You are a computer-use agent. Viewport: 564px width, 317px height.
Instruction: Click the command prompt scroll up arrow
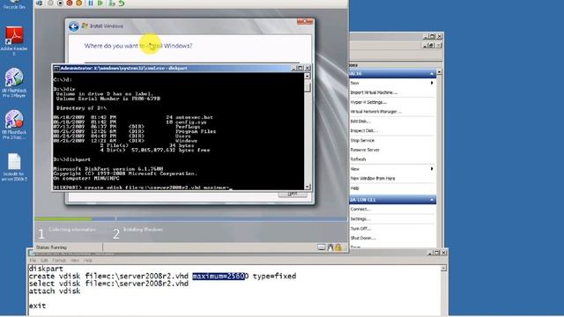[308, 76]
